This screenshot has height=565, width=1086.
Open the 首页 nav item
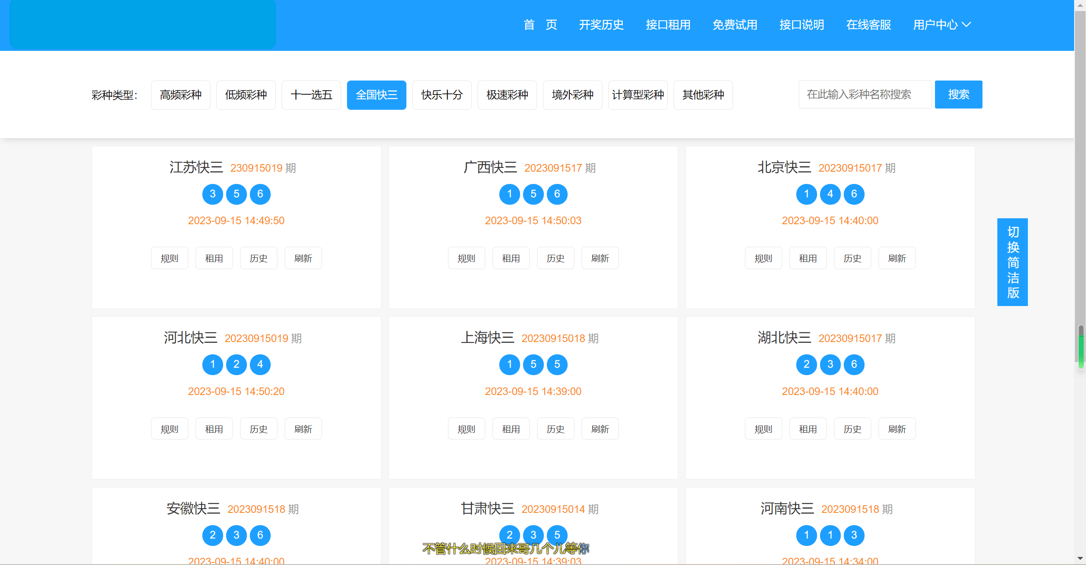(540, 25)
